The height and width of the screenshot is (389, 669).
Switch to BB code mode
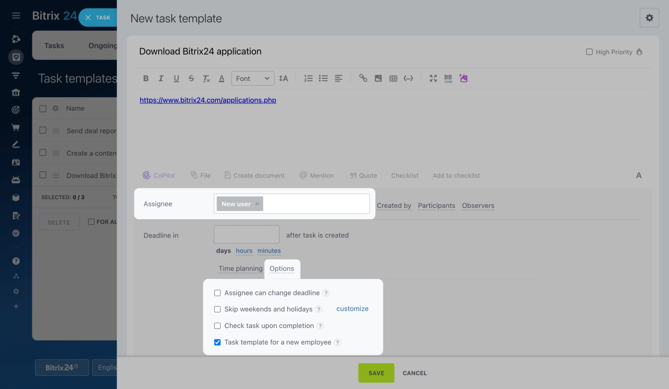(448, 78)
